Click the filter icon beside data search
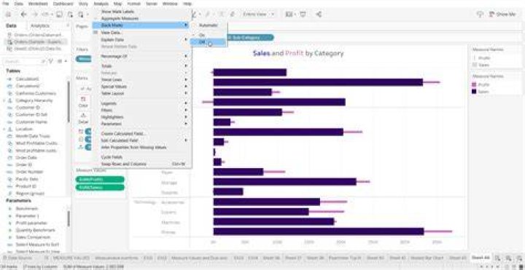The width and height of the screenshot is (525, 270). 51,61
